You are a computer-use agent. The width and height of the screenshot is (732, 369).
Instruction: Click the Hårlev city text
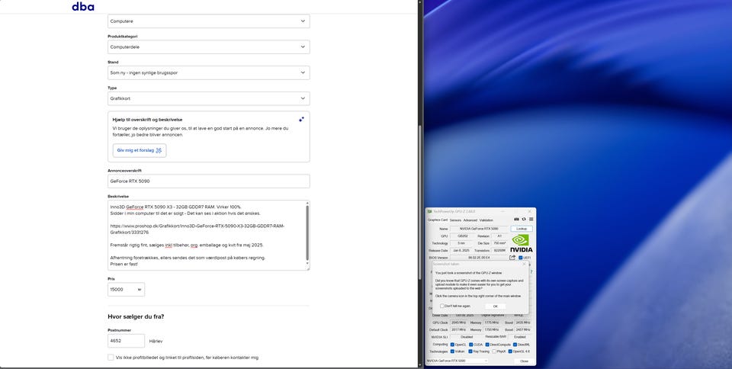156,341
